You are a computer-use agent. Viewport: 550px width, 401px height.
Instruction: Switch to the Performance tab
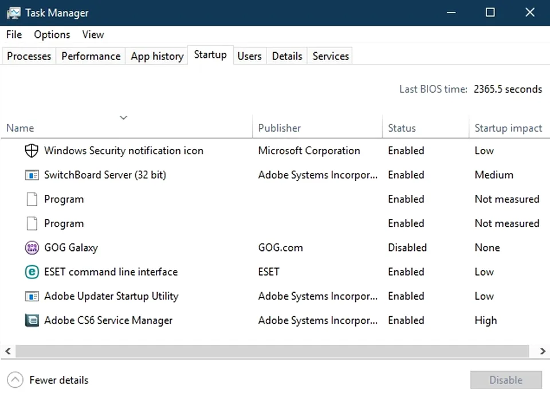[91, 56]
